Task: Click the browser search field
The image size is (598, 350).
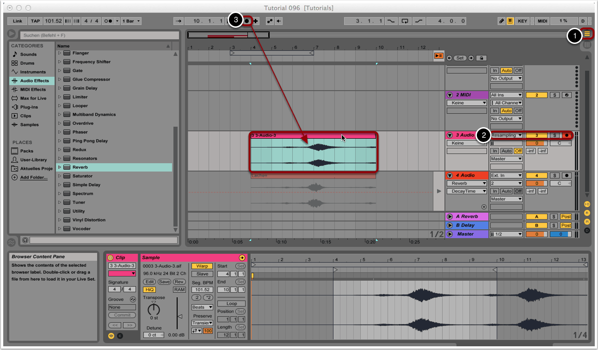Action: pyautogui.click(x=99, y=35)
